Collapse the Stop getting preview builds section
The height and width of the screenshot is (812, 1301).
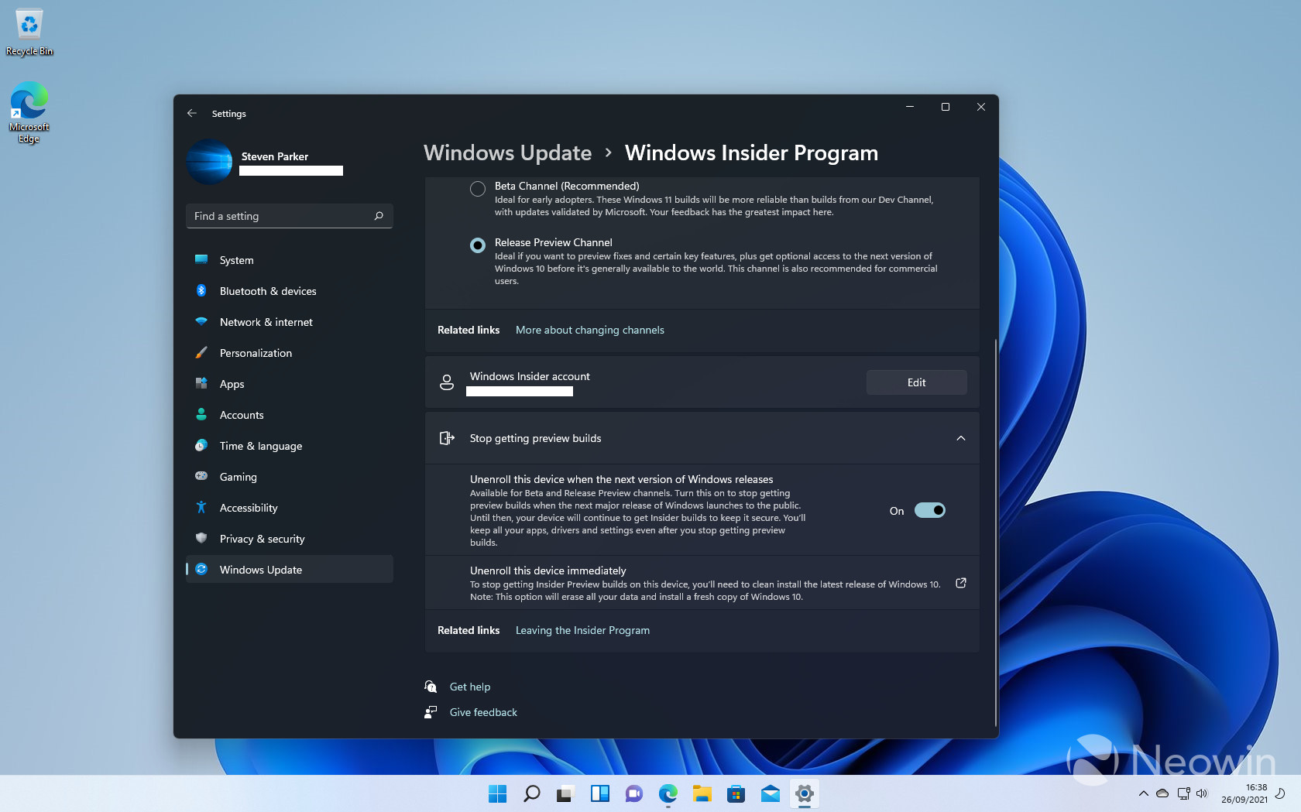(x=960, y=438)
